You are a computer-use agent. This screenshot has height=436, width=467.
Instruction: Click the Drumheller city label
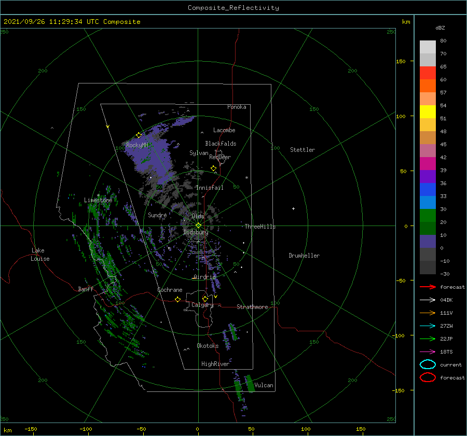point(304,256)
